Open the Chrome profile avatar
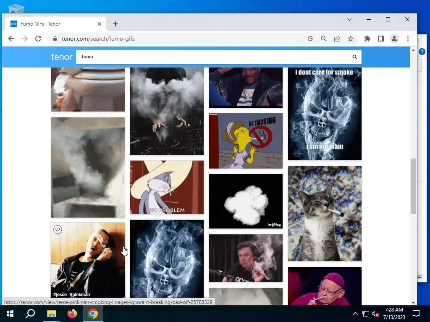 [x=394, y=39]
